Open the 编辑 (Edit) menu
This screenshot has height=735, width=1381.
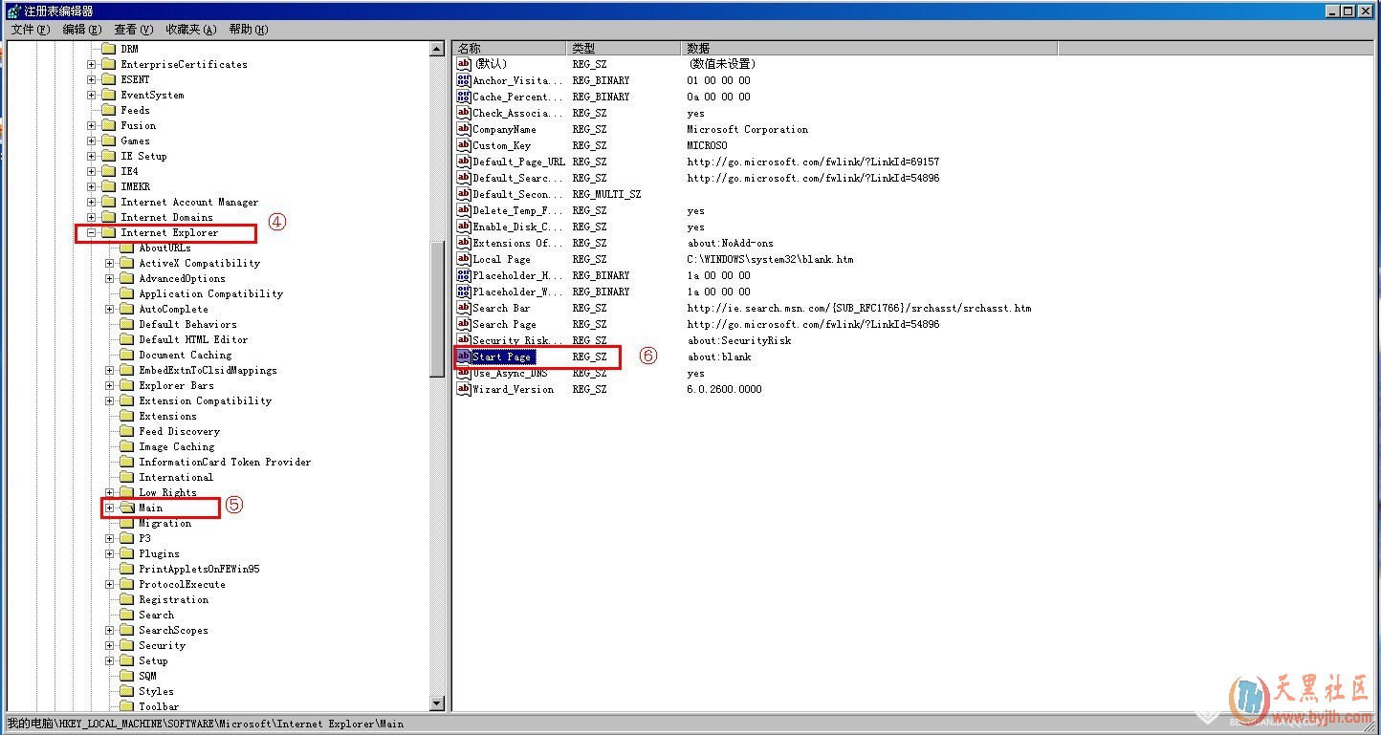[x=81, y=30]
